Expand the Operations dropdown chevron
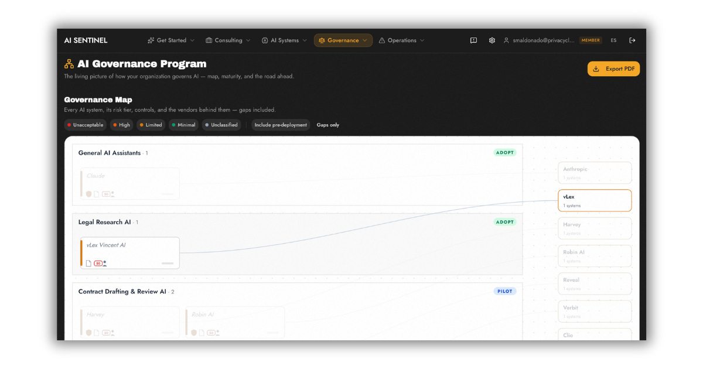This screenshot has height=369, width=703. click(x=422, y=40)
